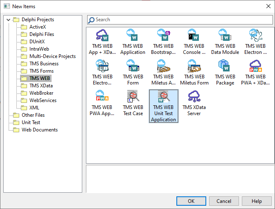Pick the TMS WEB Form icon
This screenshot has width=275, height=209.
tap(133, 65)
